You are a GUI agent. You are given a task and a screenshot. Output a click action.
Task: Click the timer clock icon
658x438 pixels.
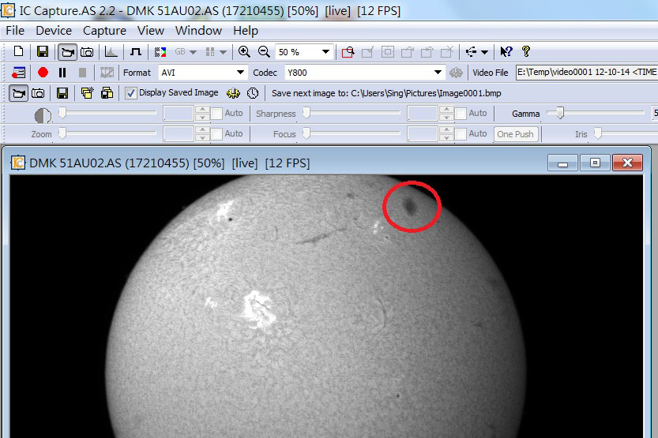click(x=253, y=93)
